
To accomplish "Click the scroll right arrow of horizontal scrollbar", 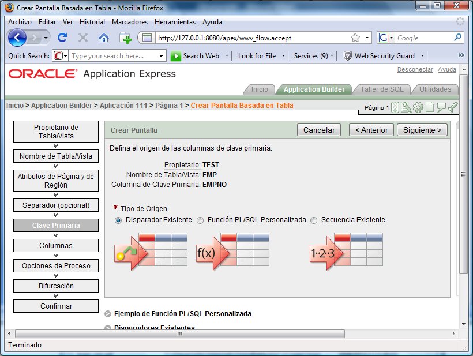I will click(454, 333).
